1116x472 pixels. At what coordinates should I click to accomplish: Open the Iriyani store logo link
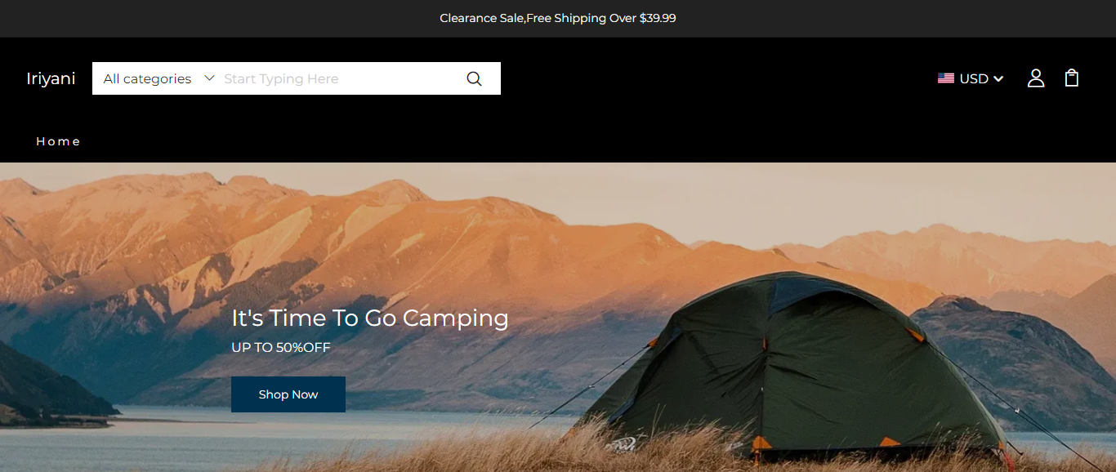pyautogui.click(x=51, y=78)
